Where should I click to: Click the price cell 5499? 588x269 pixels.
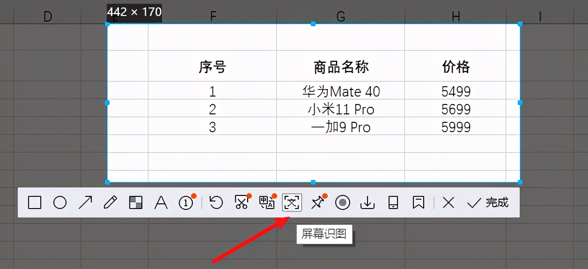[x=456, y=91]
